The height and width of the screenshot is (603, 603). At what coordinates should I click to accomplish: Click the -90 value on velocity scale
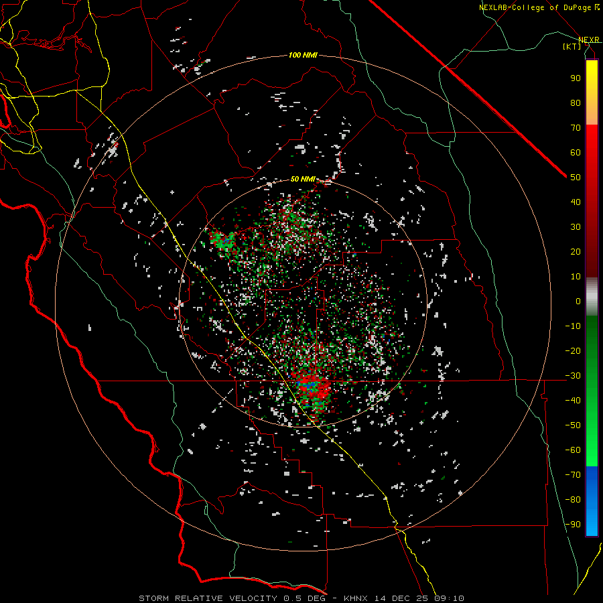(x=573, y=525)
